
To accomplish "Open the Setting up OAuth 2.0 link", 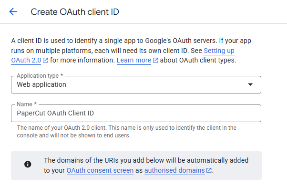I will click(219, 51).
